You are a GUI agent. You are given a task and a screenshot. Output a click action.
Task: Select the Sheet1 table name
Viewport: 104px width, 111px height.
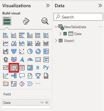(x=69, y=41)
